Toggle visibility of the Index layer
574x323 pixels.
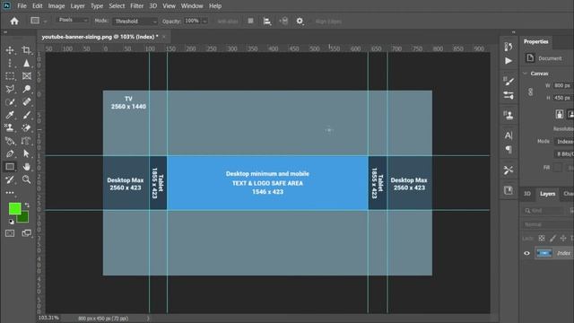click(526, 253)
